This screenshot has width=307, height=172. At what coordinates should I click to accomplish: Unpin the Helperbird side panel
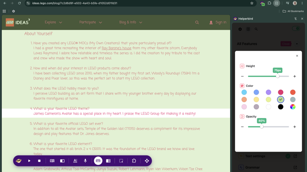296,19
